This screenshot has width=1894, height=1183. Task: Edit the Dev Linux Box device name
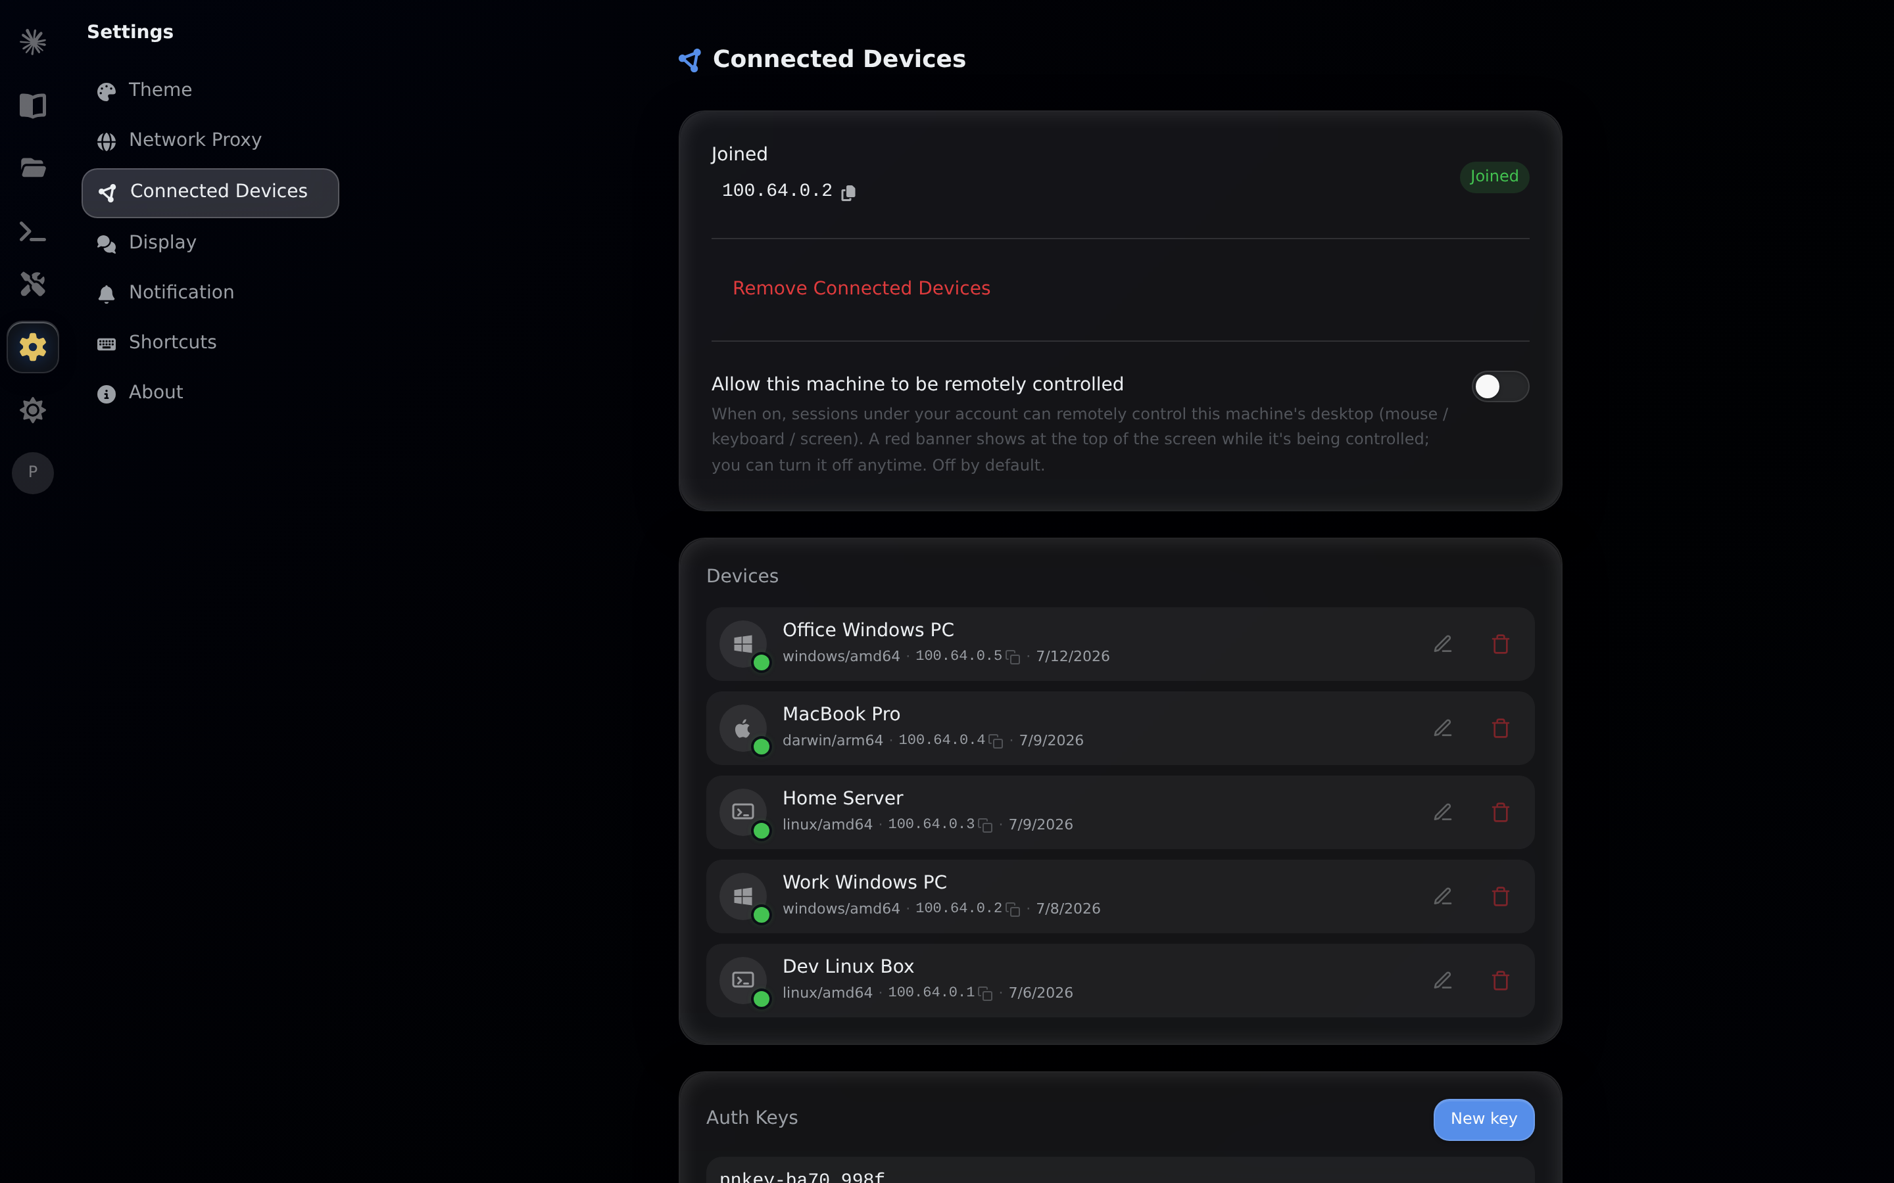[x=1442, y=981]
